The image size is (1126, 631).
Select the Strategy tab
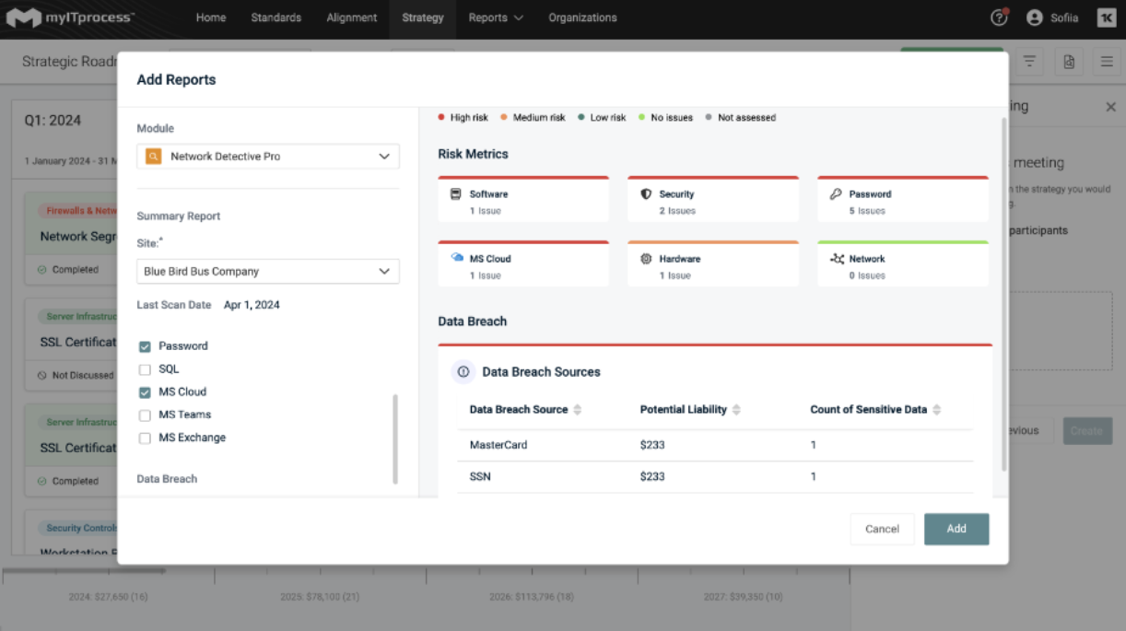pyautogui.click(x=423, y=18)
